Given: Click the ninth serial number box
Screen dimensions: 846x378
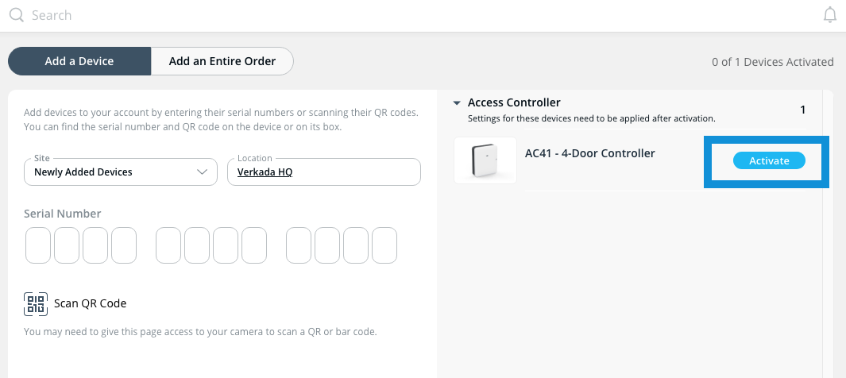Looking at the screenshot, I should [299, 245].
